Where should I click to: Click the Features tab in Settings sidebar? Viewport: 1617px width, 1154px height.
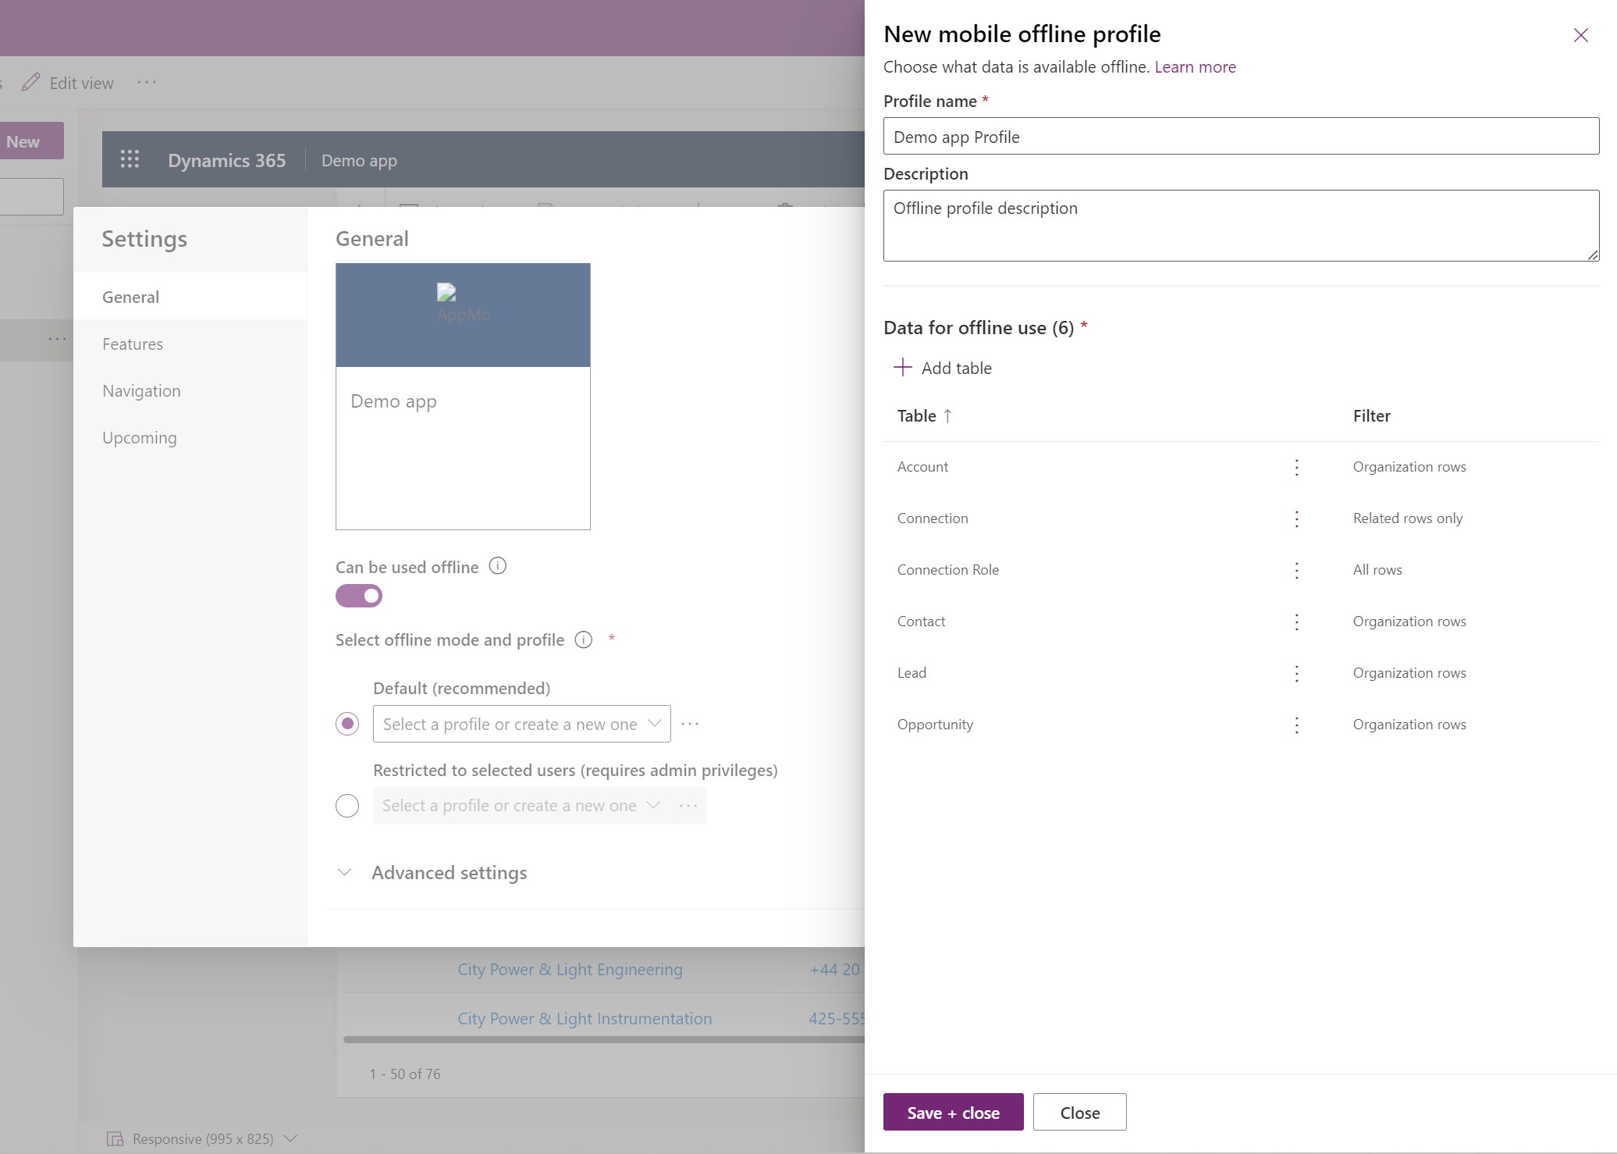click(132, 342)
